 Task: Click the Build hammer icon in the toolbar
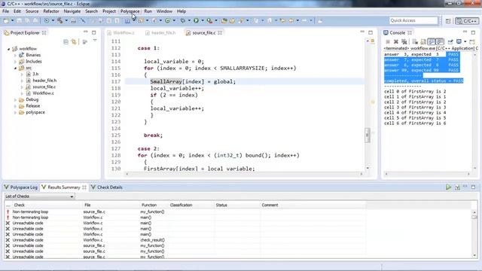[60, 20]
